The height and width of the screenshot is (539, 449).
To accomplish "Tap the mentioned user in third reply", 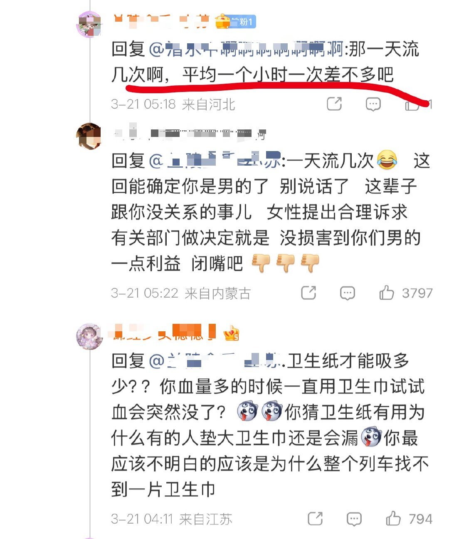I will click(215, 361).
